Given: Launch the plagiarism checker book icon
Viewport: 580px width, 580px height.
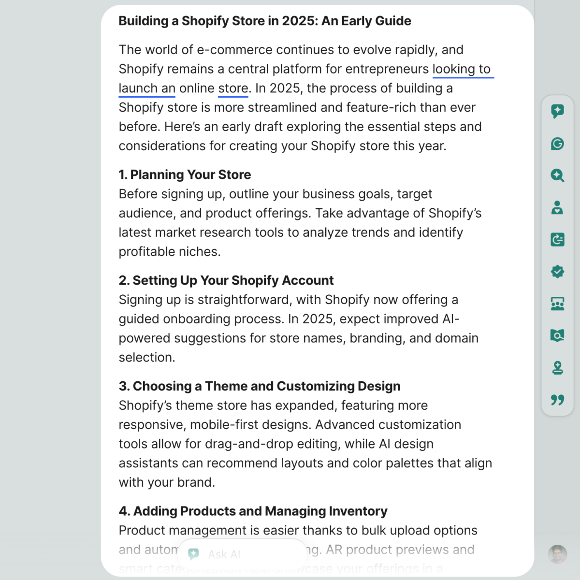Looking at the screenshot, I should tap(558, 335).
